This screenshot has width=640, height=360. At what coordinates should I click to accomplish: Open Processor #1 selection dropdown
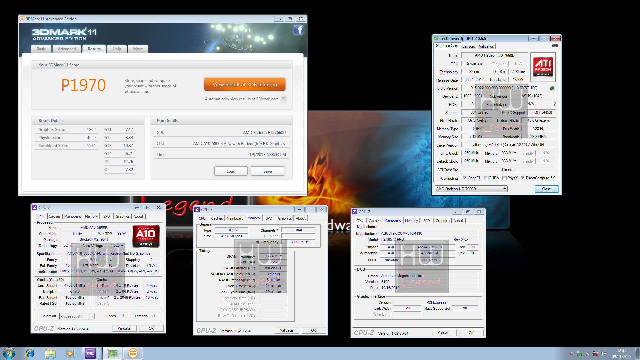point(77,316)
